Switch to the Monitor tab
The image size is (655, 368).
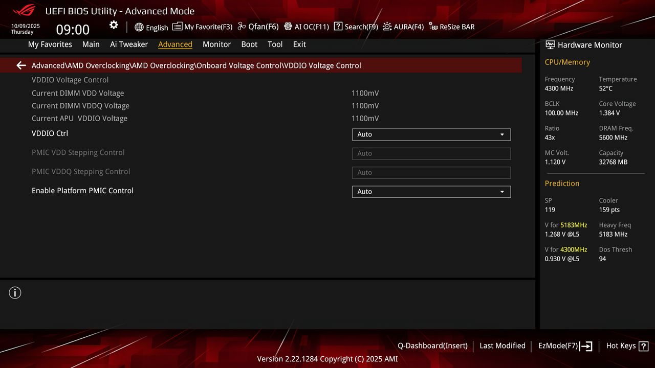(x=216, y=44)
